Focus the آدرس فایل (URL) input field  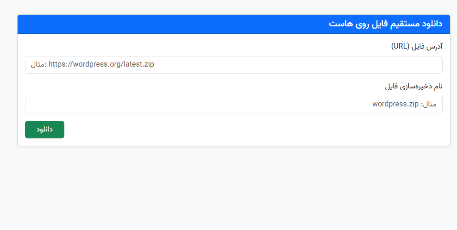pyautogui.click(x=233, y=65)
